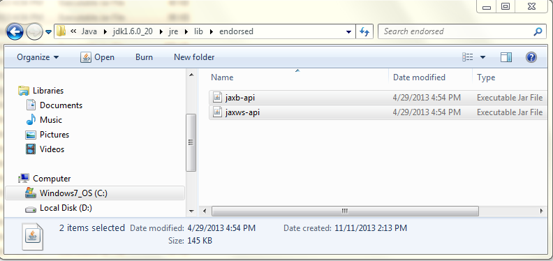This screenshot has width=553, height=261.
Task: Open selected jar files with Open
Action: 98,57
